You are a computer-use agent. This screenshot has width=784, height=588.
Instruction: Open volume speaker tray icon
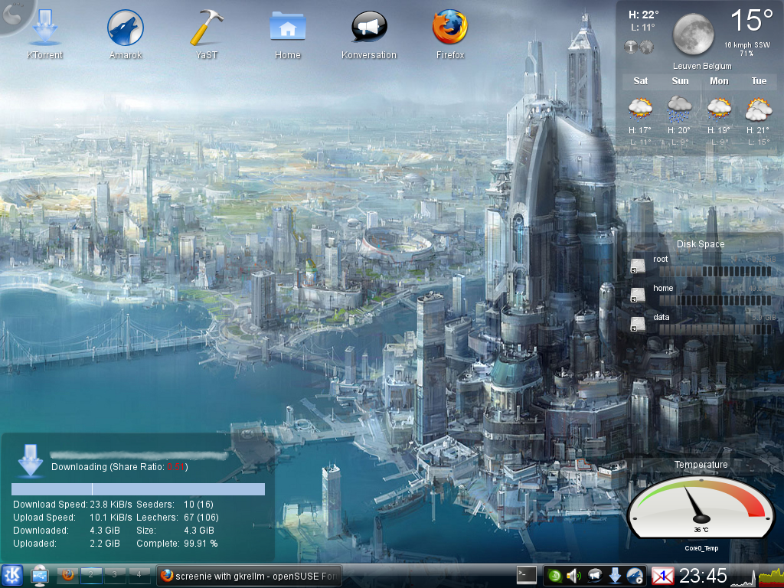pos(574,576)
